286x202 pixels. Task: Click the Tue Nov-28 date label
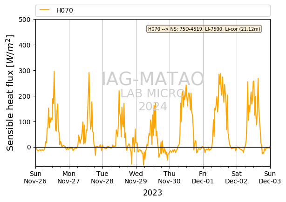click(102, 177)
